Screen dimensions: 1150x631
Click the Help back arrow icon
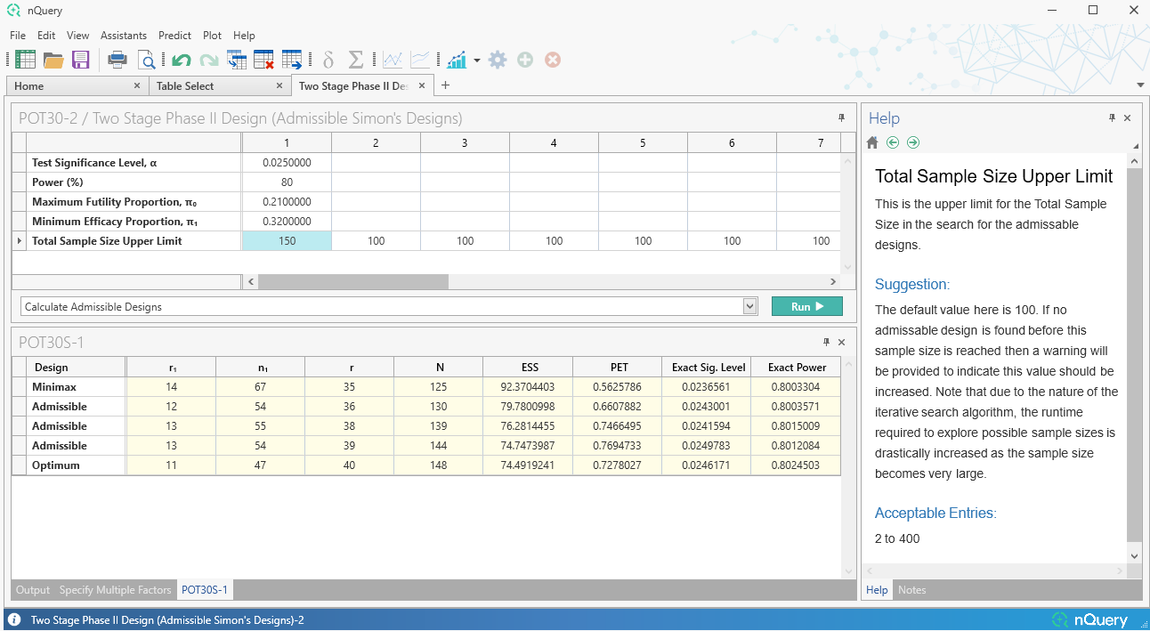pyautogui.click(x=893, y=142)
